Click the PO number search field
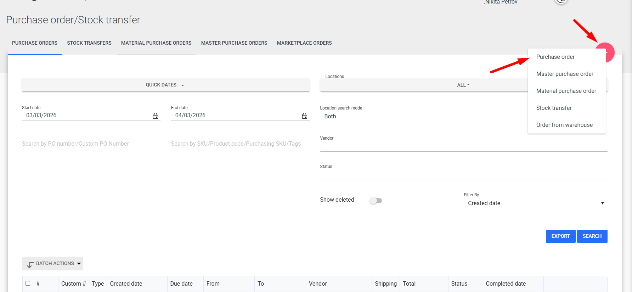Image resolution: width=632 pixels, height=292 pixels. [91, 144]
